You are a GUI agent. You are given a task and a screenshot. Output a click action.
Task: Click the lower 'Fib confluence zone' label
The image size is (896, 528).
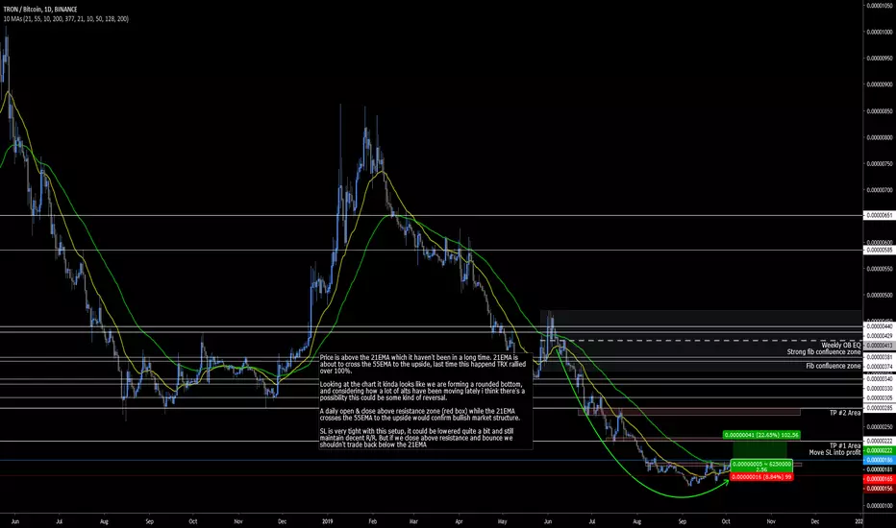click(x=834, y=366)
